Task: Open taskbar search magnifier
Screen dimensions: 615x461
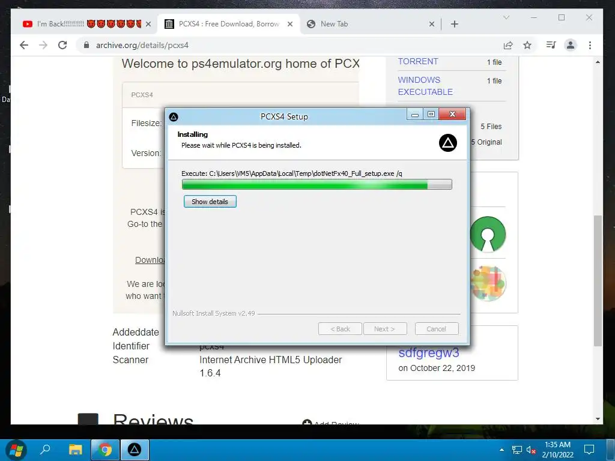Action: pyautogui.click(x=46, y=450)
